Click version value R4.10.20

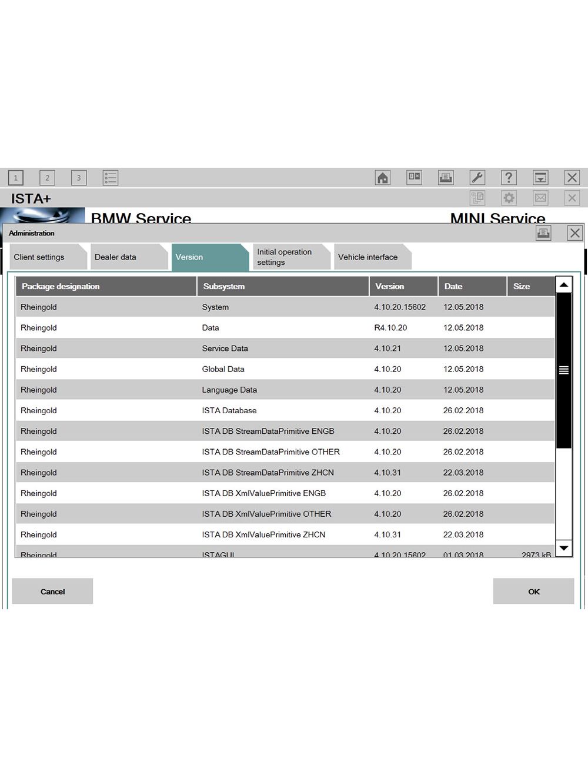point(390,328)
